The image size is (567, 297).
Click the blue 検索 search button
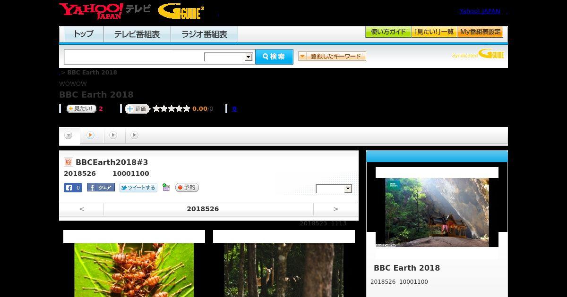274,57
